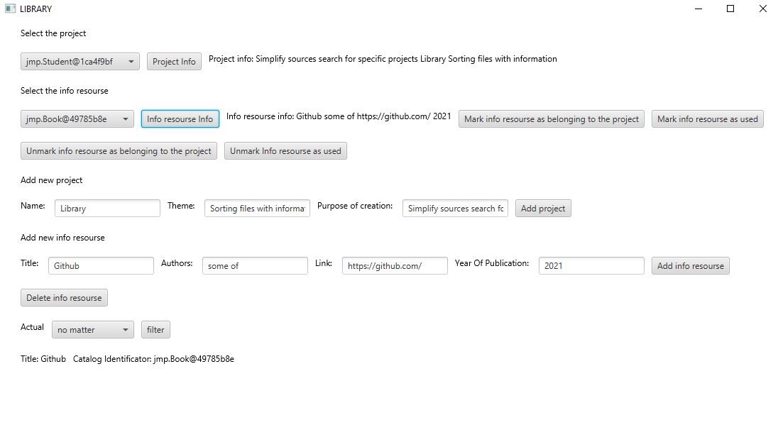Mark info resourse as belonging to the project
This screenshot has width=778, height=442.
[552, 119]
